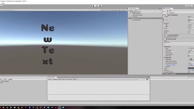Open the SampleScene options menu icon
The image size is (194, 109).
(161, 12)
